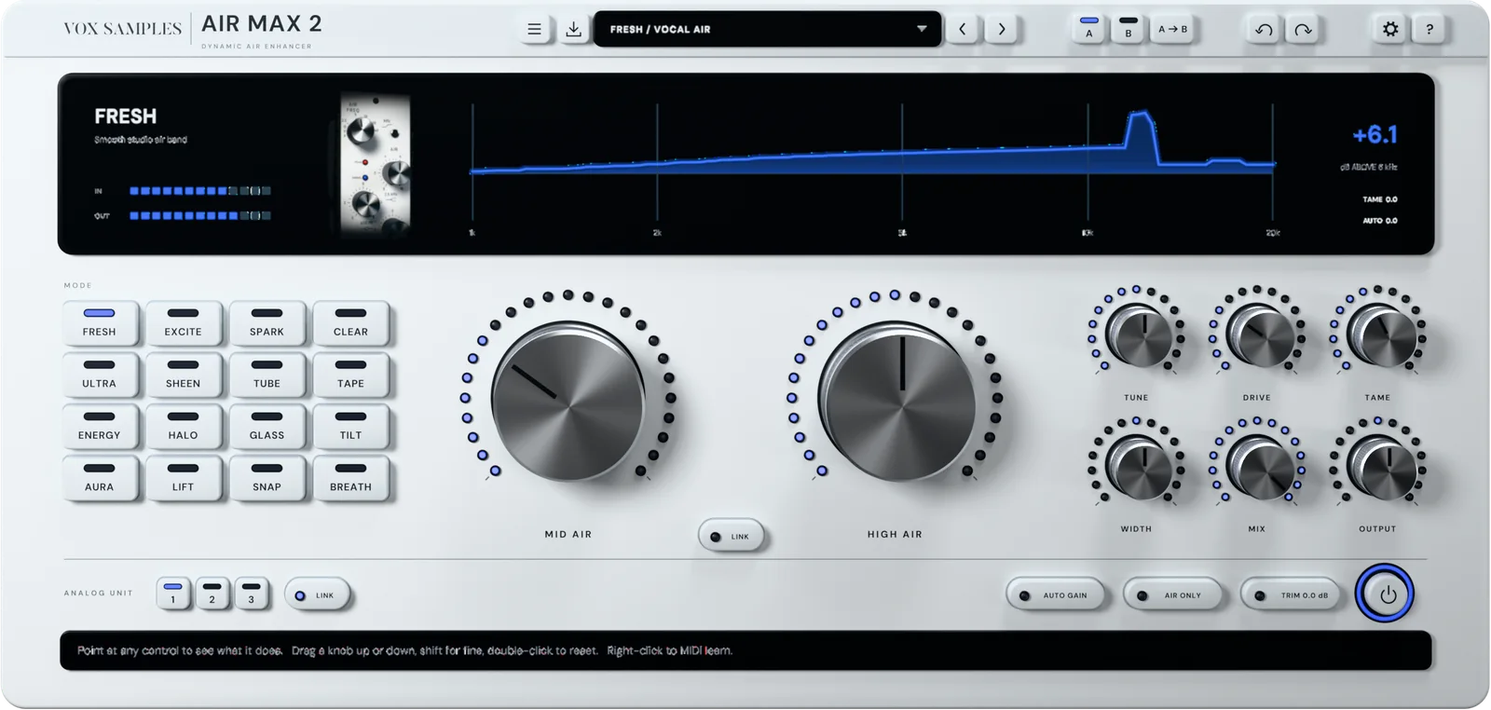This screenshot has width=1491, height=710.
Task: Select the GLASS mode
Action: pos(267,426)
